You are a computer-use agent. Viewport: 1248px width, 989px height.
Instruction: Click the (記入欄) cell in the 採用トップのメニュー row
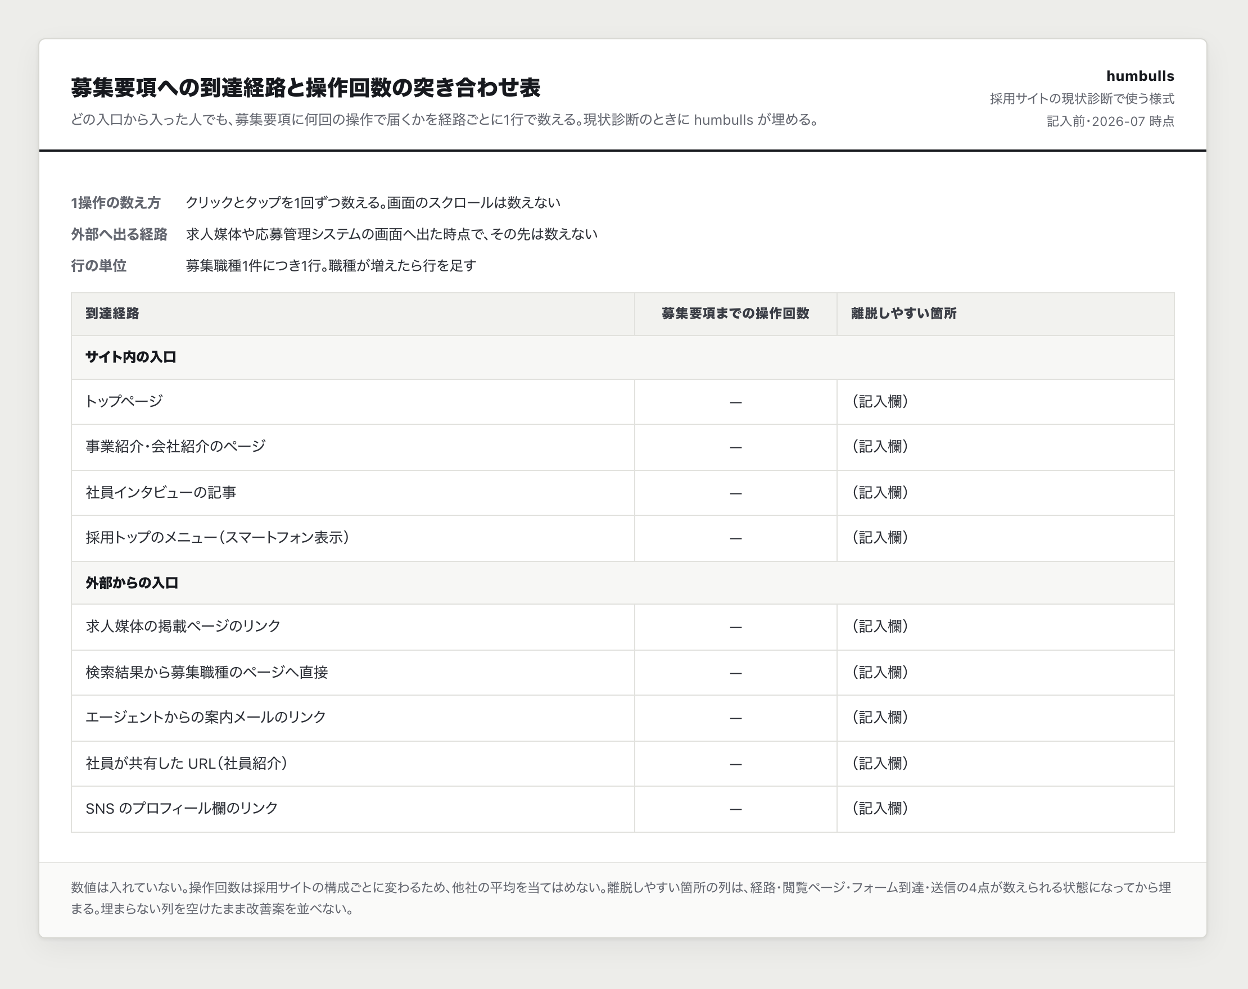(x=1006, y=538)
